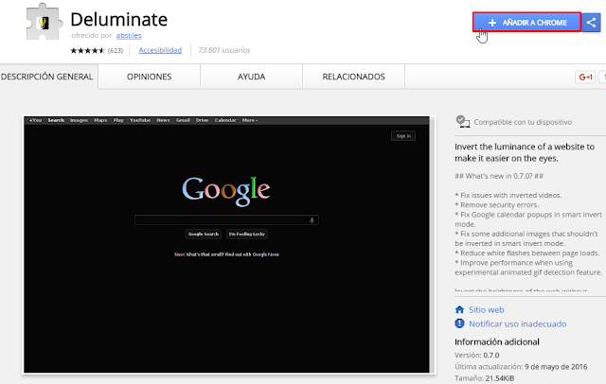This screenshot has height=384, width=606.
Task: Click the Deluminate extension title
Action: (x=119, y=19)
